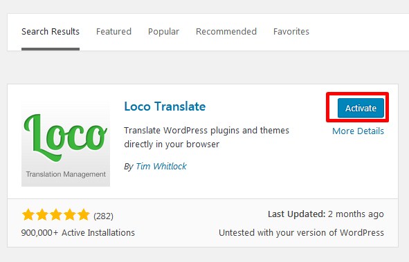The height and width of the screenshot is (262, 409).
Task: Open the Loco Translate title link
Action: tap(165, 106)
